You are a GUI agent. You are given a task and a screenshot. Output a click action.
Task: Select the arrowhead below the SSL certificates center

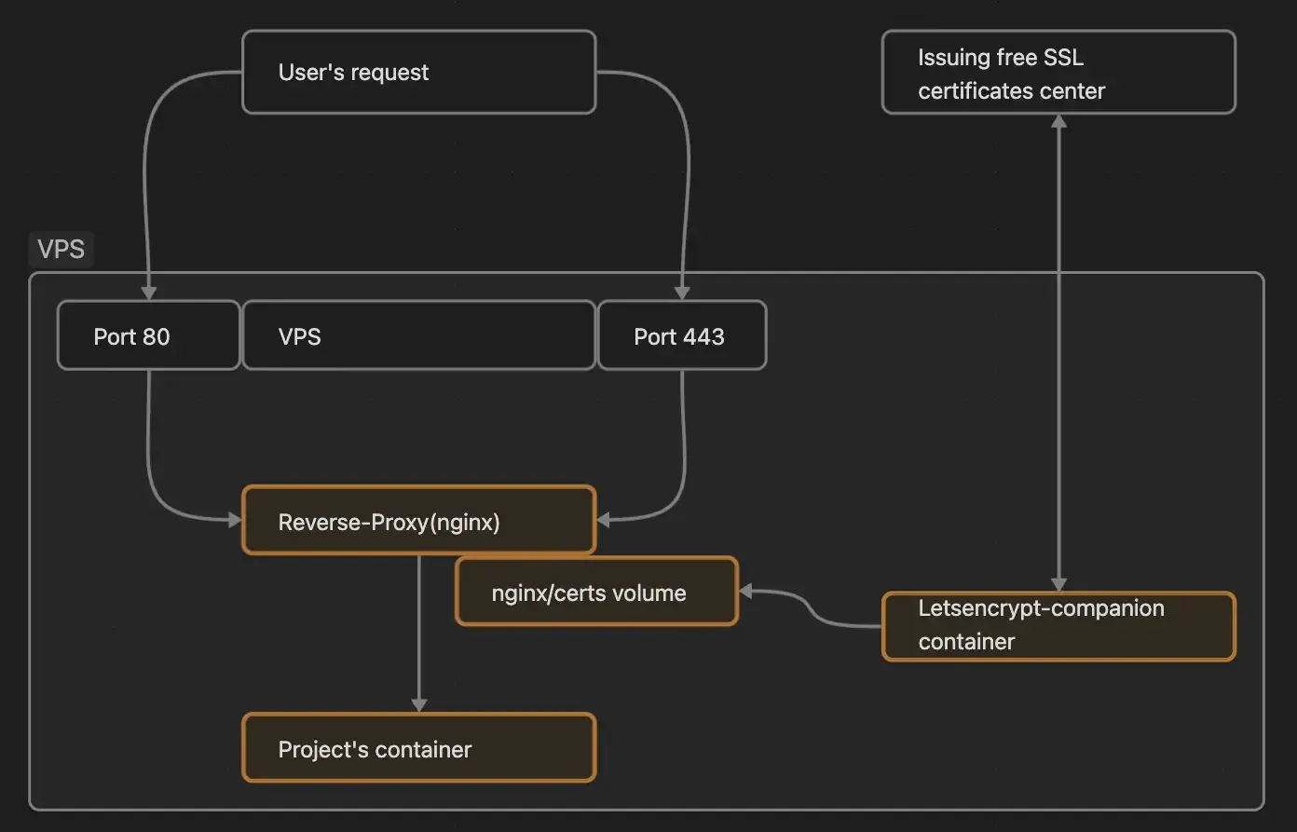[x=1058, y=121]
